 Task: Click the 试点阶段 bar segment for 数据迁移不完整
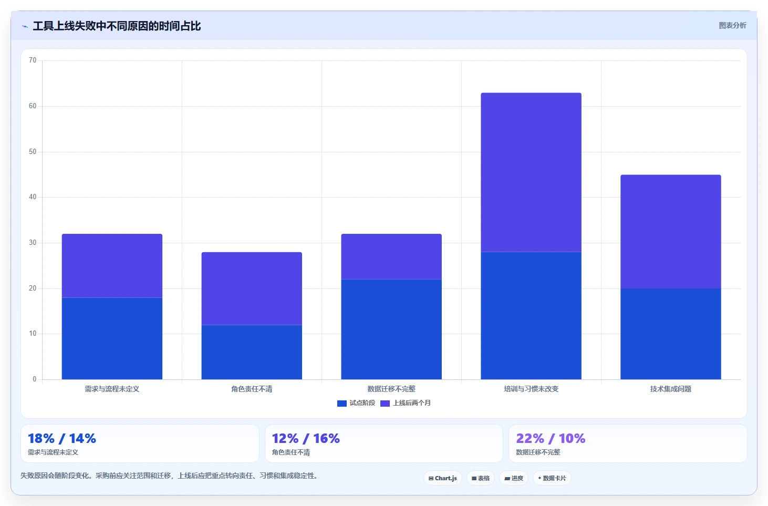[x=391, y=329]
